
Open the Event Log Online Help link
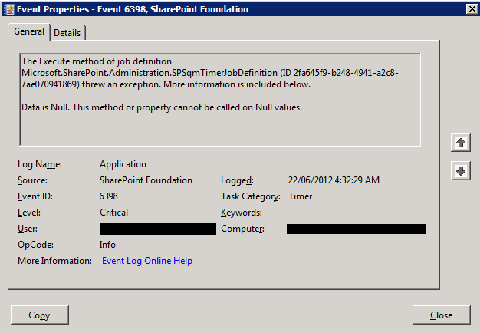[x=147, y=261]
